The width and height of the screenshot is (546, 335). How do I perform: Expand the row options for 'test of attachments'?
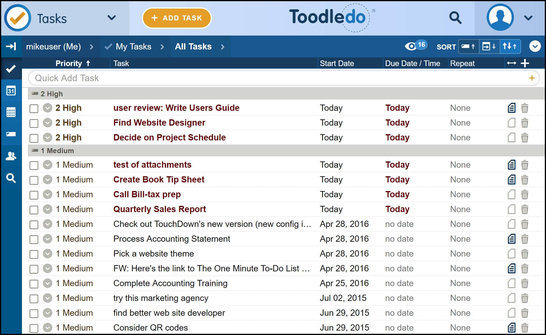tap(47, 165)
